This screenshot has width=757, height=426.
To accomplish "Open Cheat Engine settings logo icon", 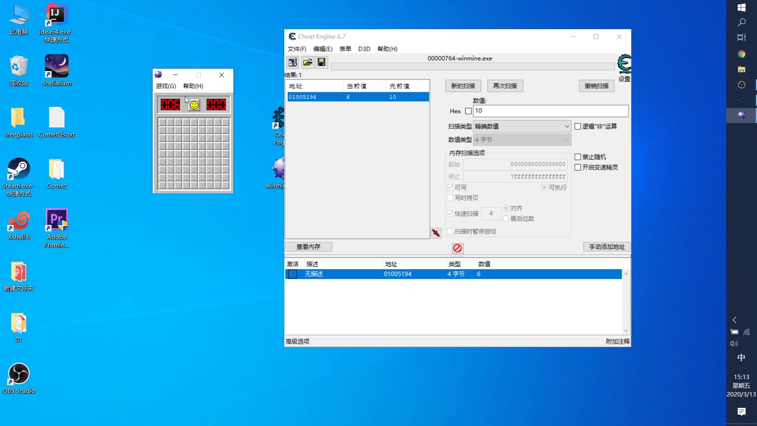I will pos(624,64).
